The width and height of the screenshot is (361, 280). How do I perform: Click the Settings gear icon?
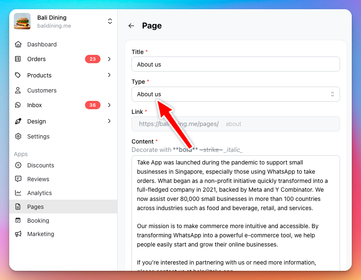click(18, 136)
